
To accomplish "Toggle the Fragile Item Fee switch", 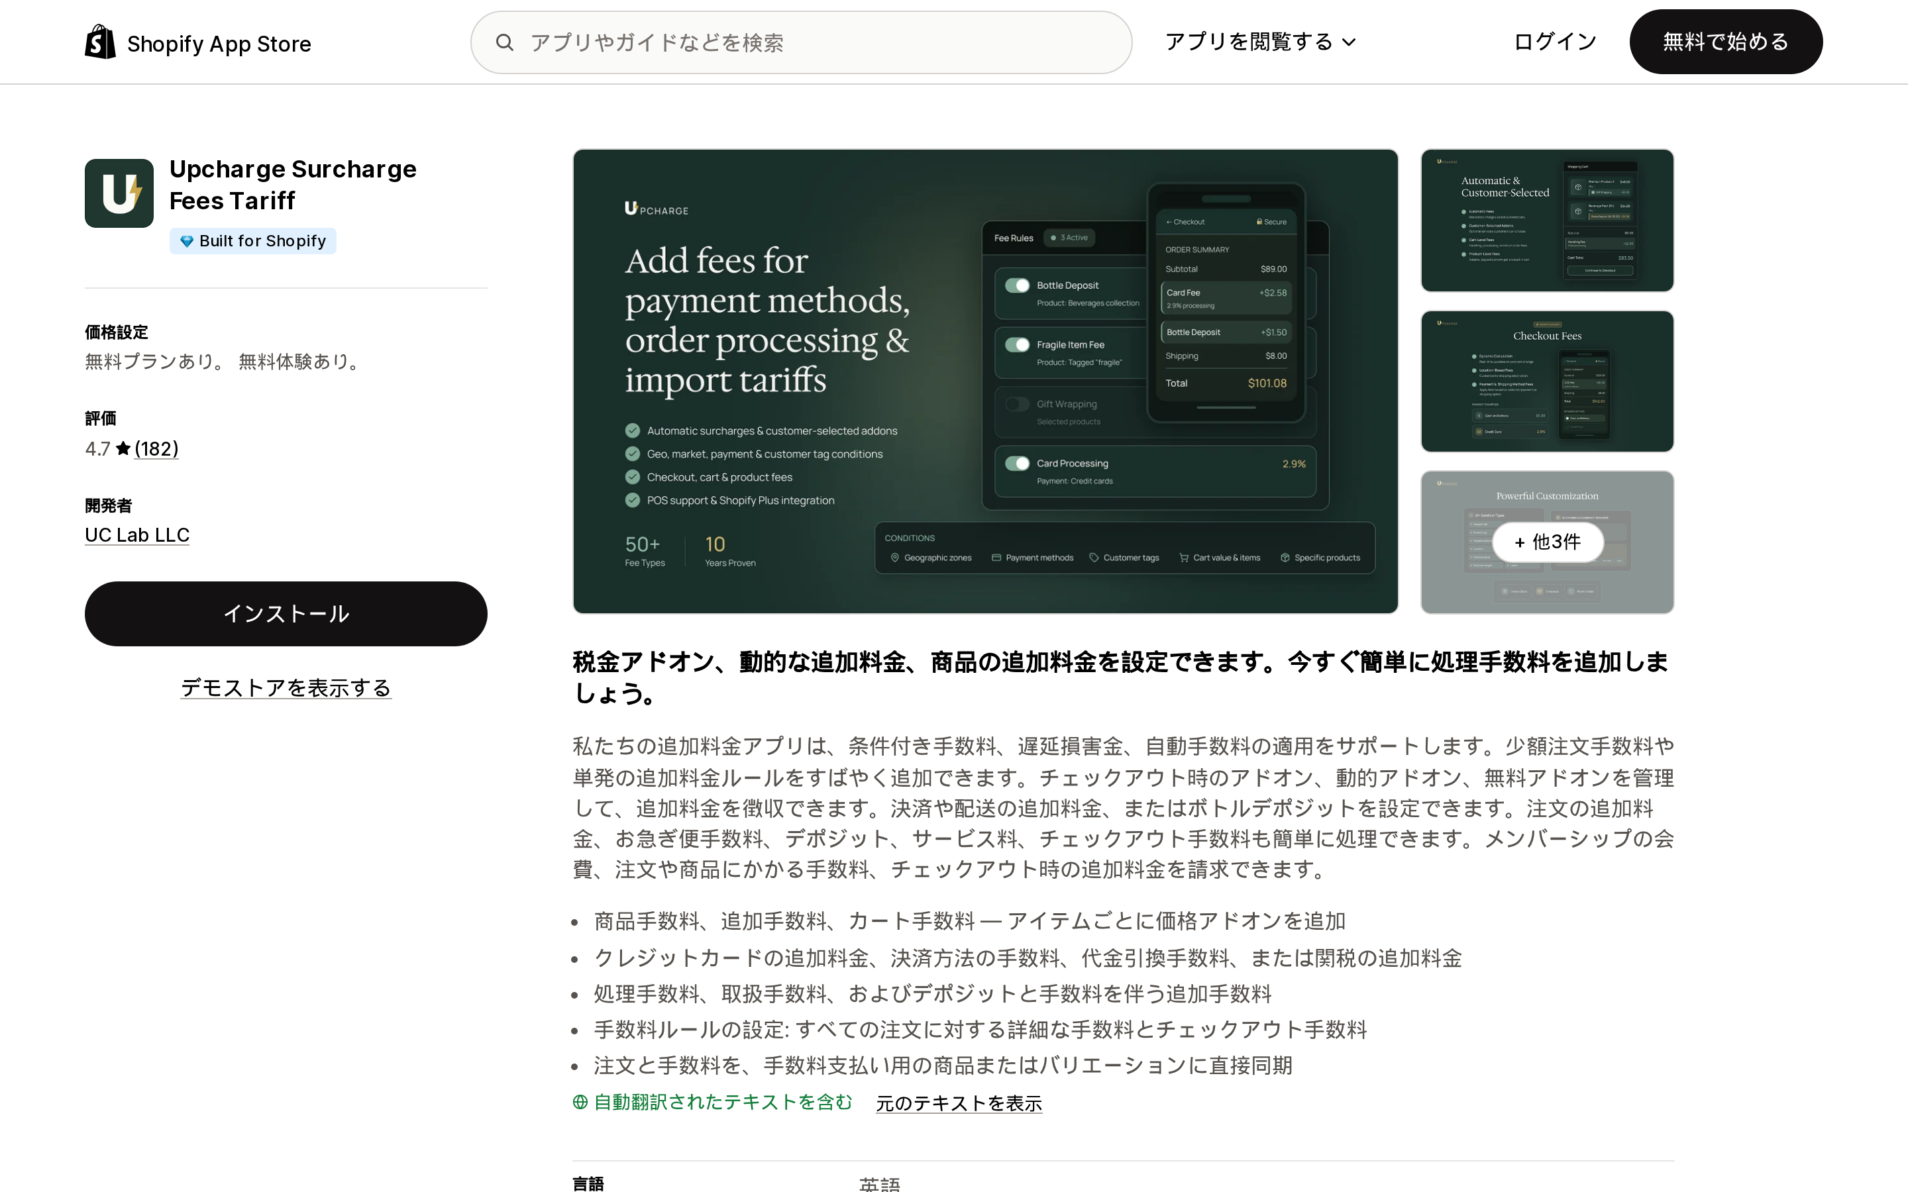I will 1017,344.
